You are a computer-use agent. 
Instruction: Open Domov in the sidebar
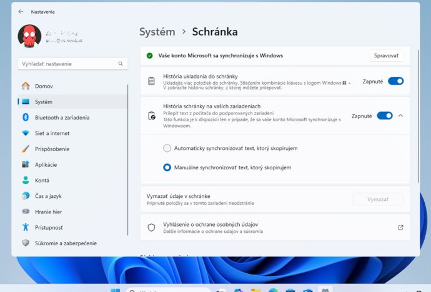pos(72,86)
